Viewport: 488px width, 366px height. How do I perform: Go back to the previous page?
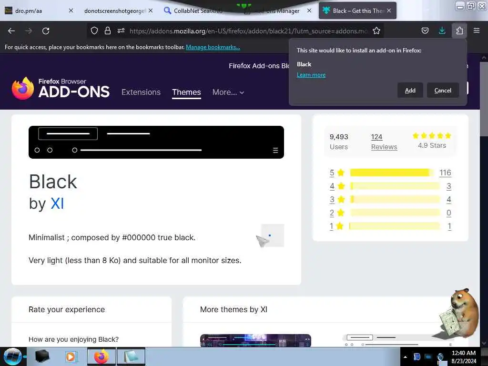click(11, 31)
